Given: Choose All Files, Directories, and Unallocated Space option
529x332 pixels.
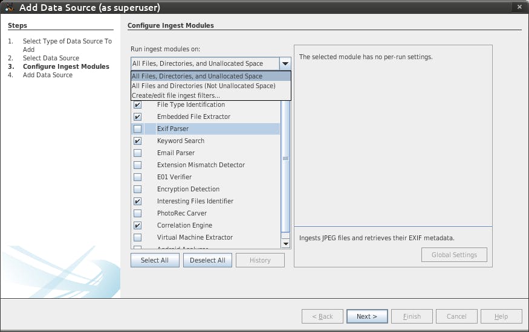Looking at the screenshot, I should tap(211, 76).
